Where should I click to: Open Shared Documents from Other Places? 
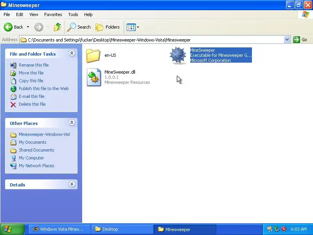pos(36,150)
